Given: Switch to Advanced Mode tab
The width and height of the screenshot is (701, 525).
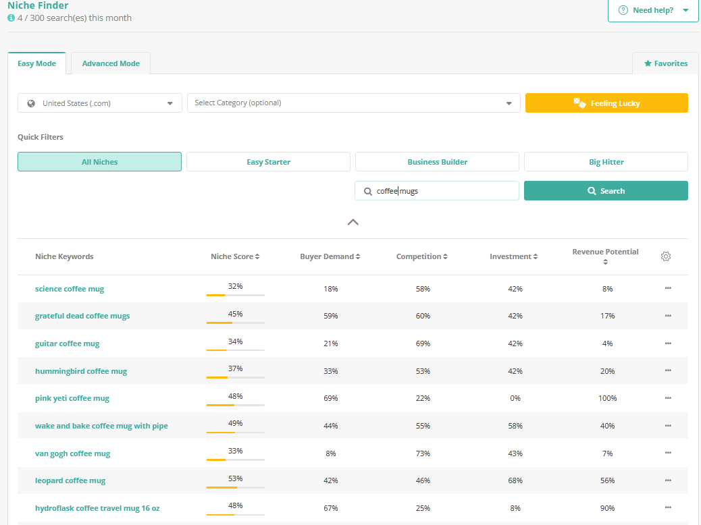Looking at the screenshot, I should [x=111, y=63].
